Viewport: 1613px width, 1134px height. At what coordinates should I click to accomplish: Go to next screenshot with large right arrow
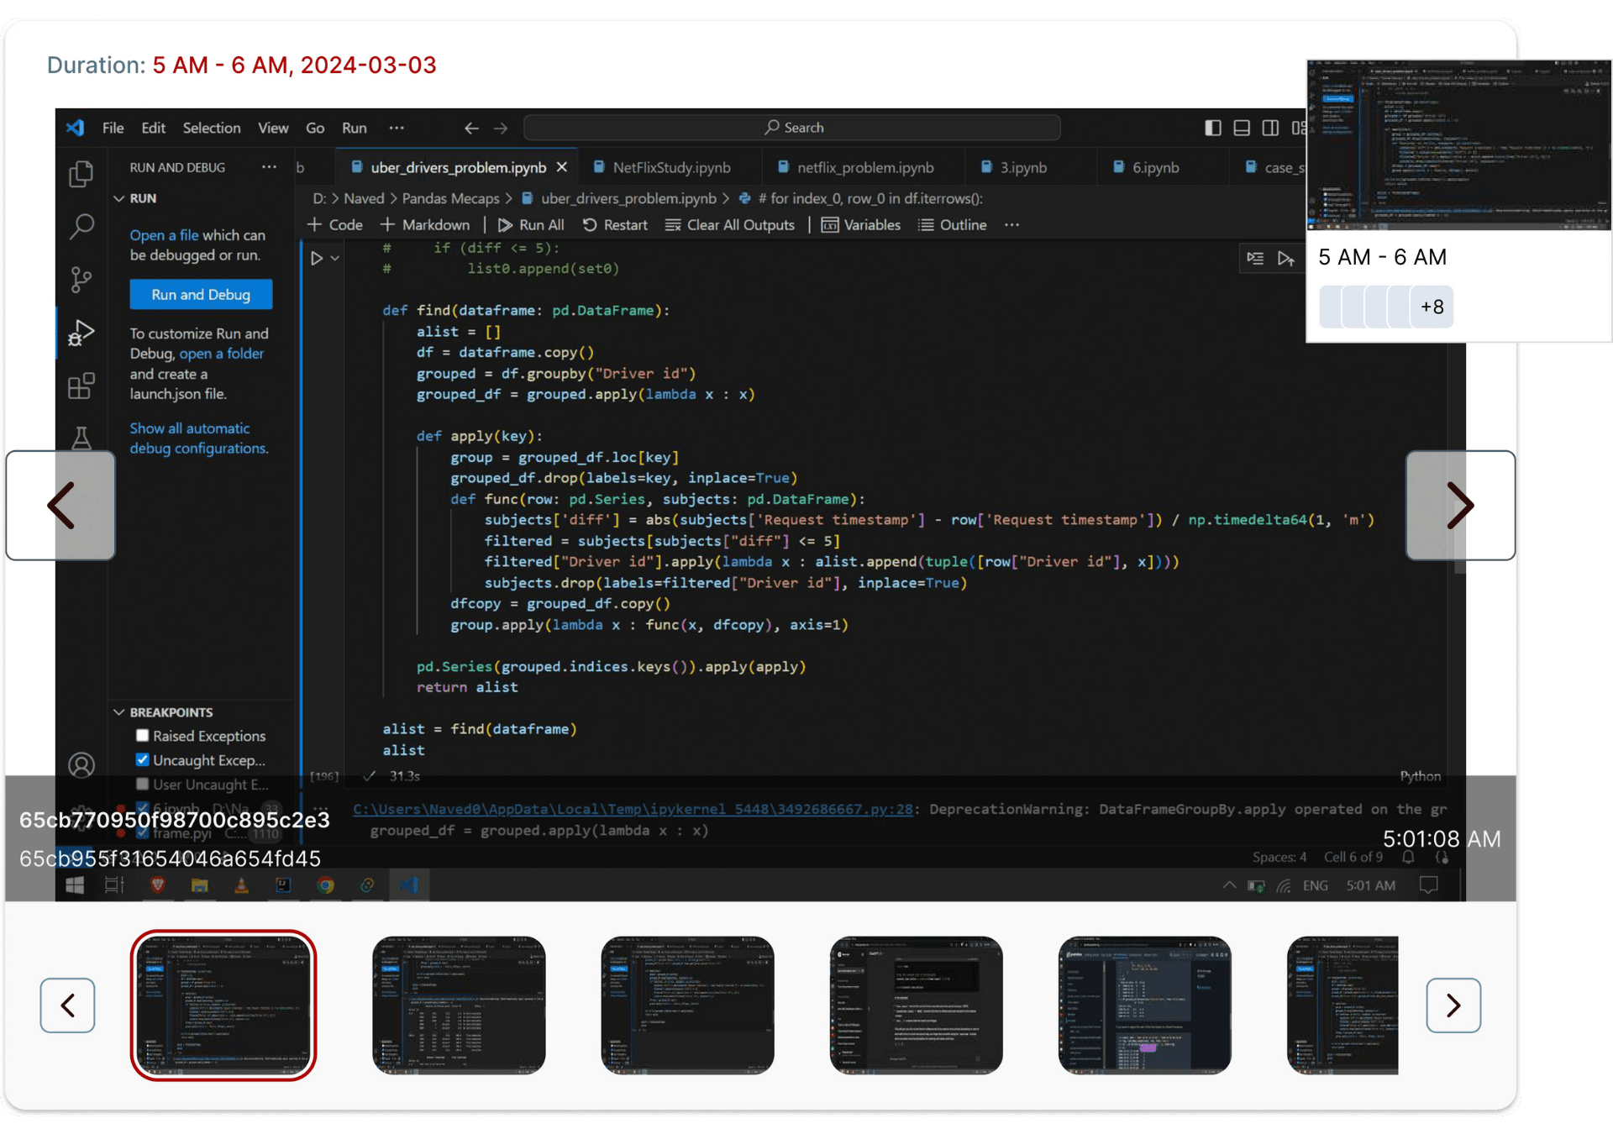point(1460,506)
